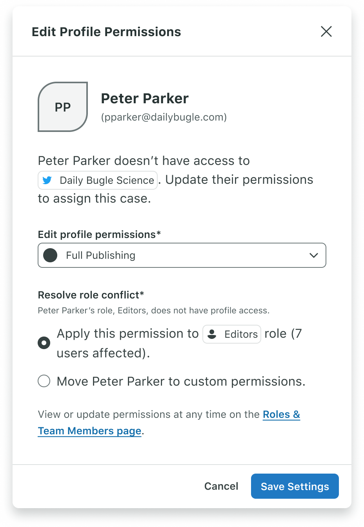364x527 pixels.
Task: Expand permissions list with chevron arrow
Action: (314, 255)
